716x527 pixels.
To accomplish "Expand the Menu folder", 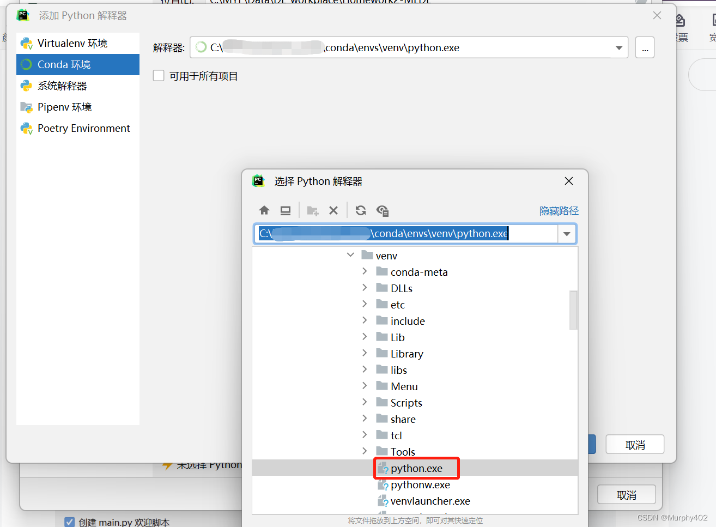I will [x=365, y=386].
